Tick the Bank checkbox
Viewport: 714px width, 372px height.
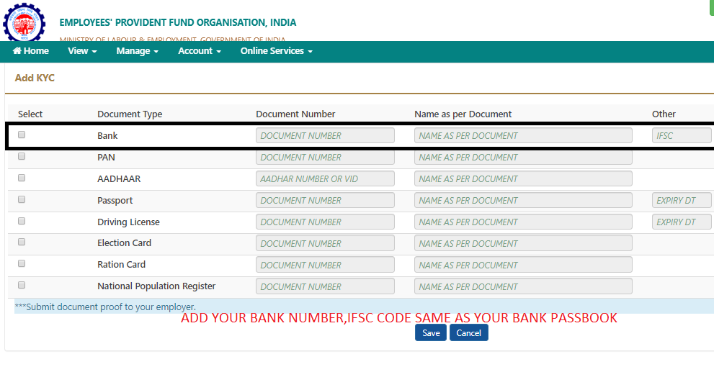[x=22, y=135]
